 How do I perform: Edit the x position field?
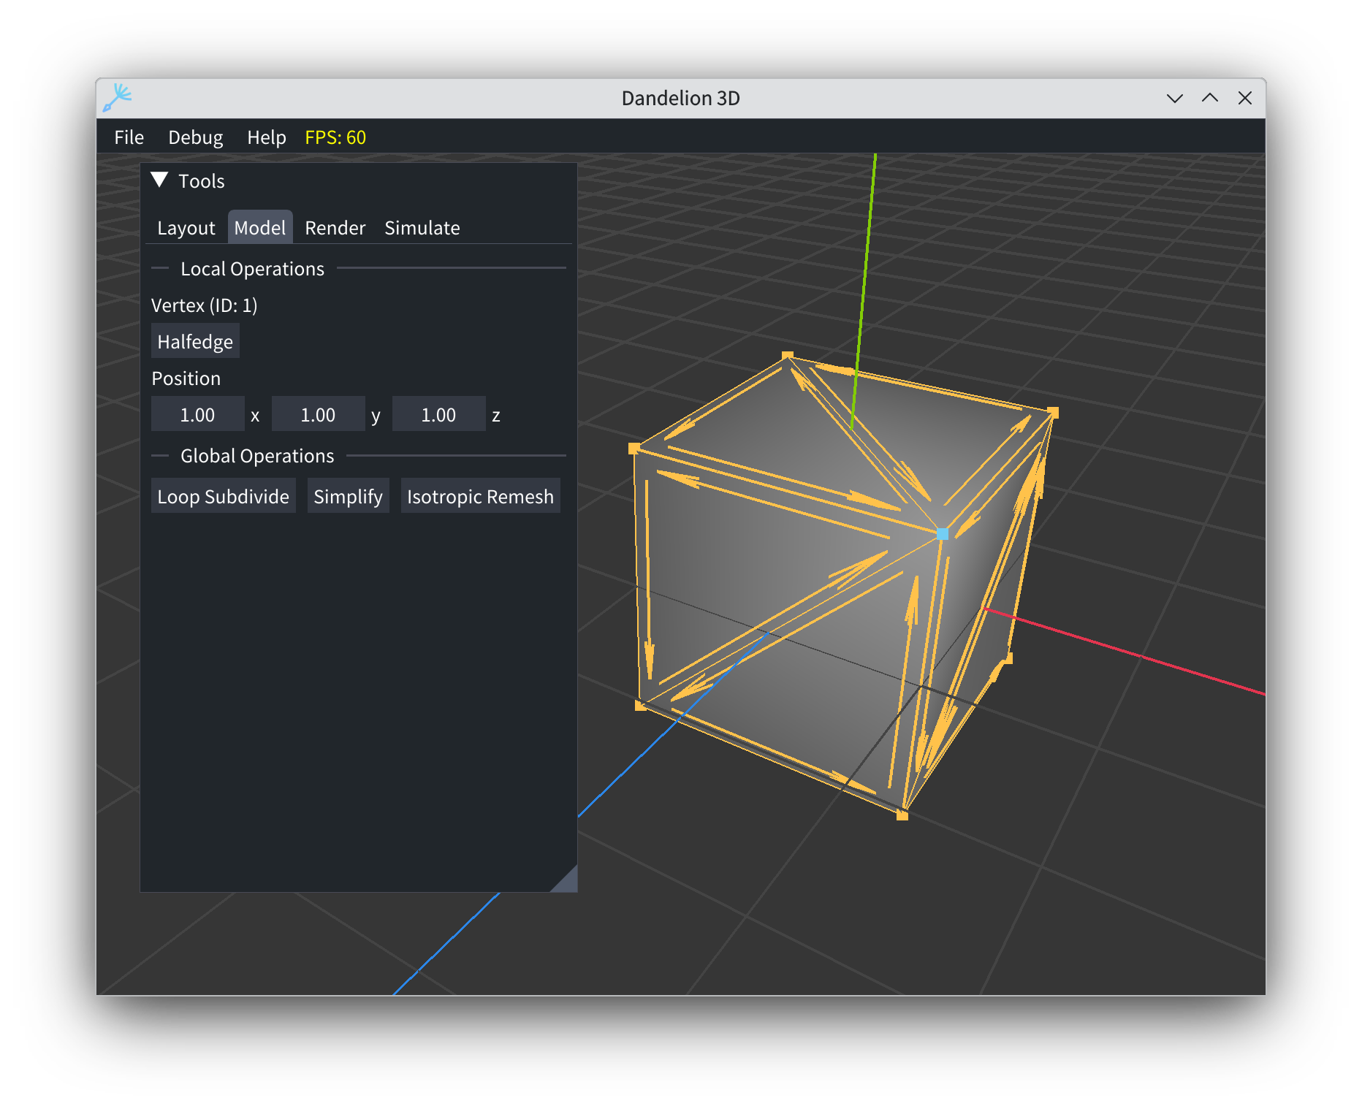pos(197,414)
